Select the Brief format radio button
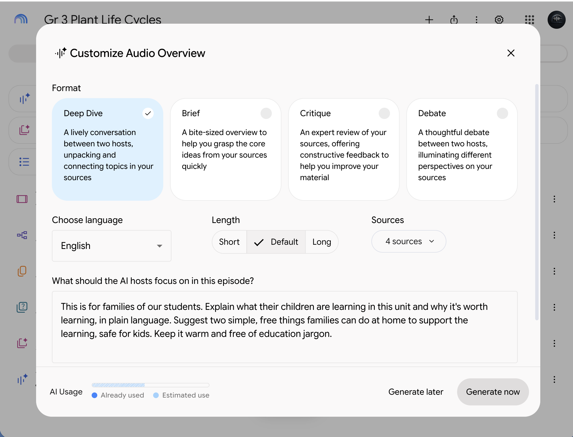573x437 pixels. 266,113
